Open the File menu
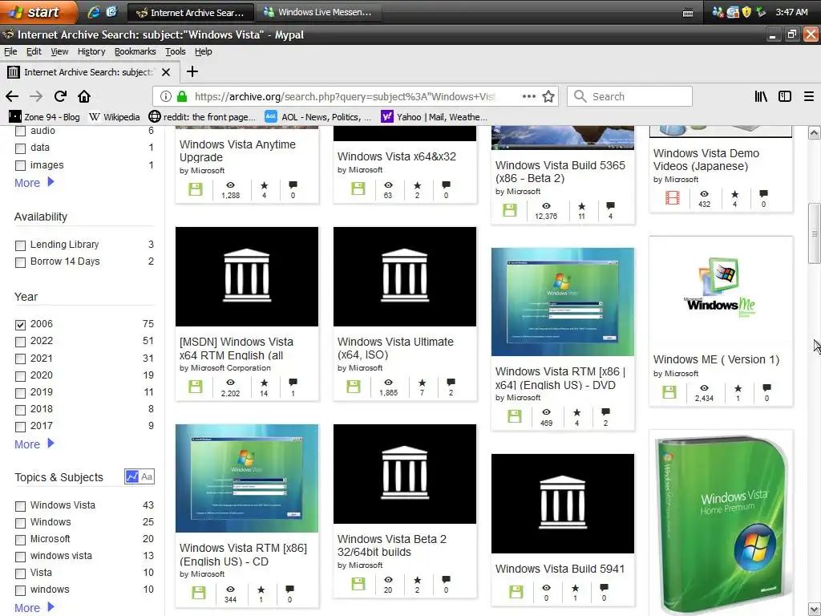Viewport: 821px width, 616px height. (10, 51)
